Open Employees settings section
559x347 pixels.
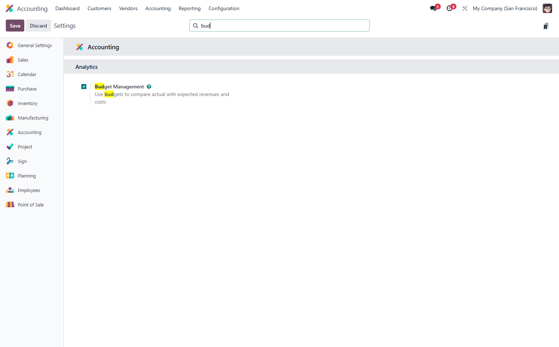(32, 190)
